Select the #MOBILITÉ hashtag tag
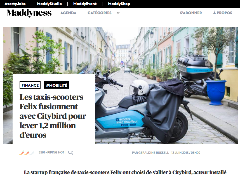The height and width of the screenshot is (175, 240). (57, 85)
